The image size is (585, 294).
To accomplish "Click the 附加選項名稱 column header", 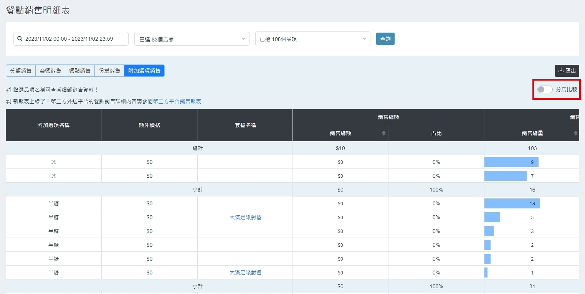I will pos(53,125).
